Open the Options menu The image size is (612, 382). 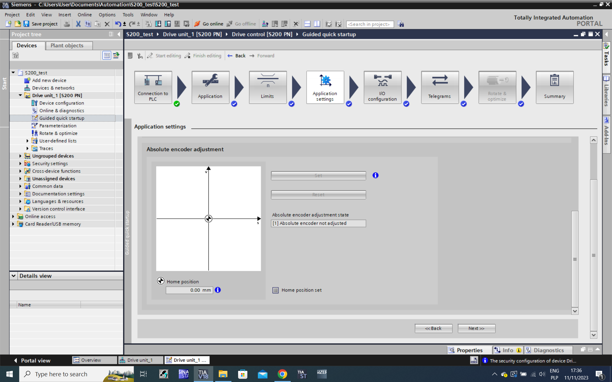coord(107,15)
